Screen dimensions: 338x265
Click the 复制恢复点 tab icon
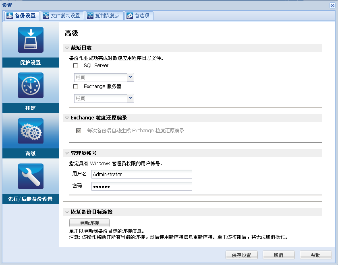[89, 16]
